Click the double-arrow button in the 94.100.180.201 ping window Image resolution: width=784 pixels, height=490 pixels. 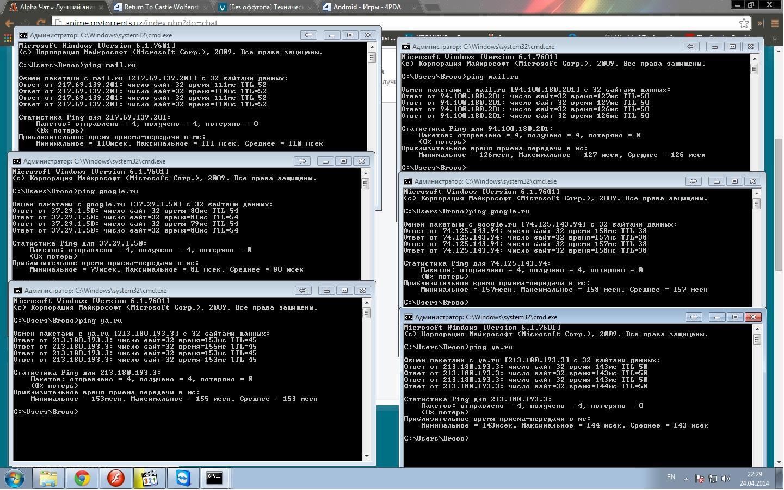coord(691,47)
